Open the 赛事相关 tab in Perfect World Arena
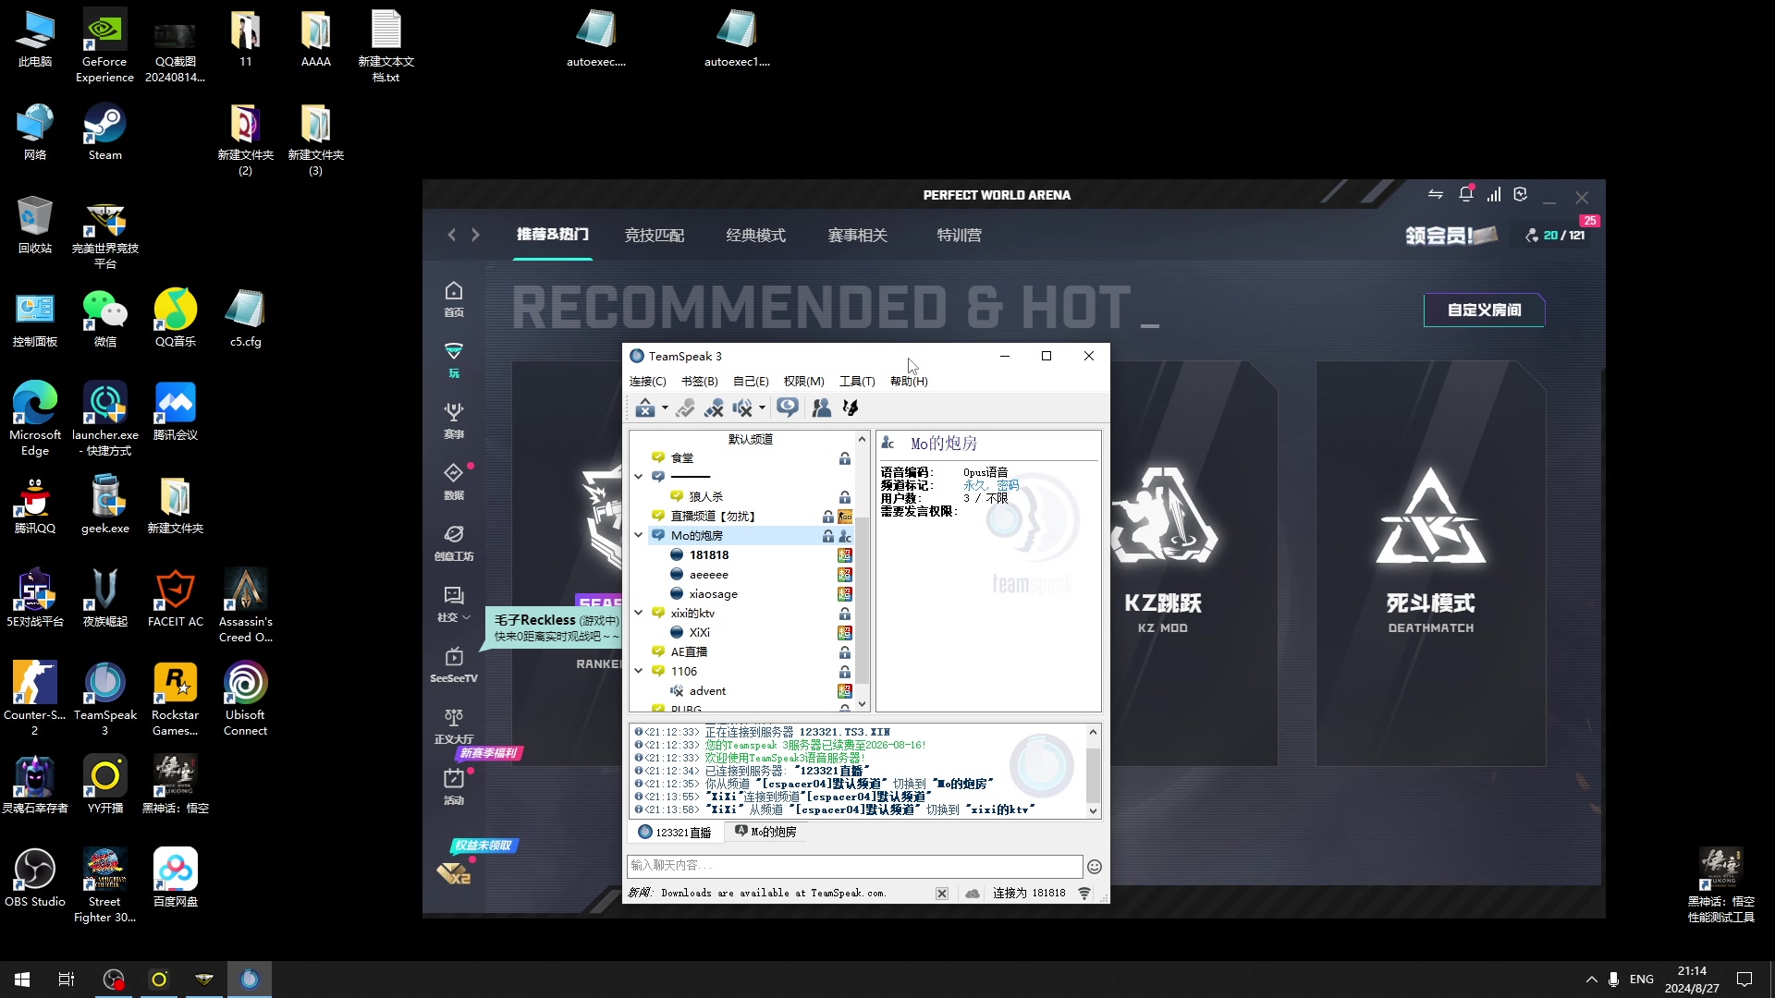Screen dimensions: 1775x998 coord(857,235)
